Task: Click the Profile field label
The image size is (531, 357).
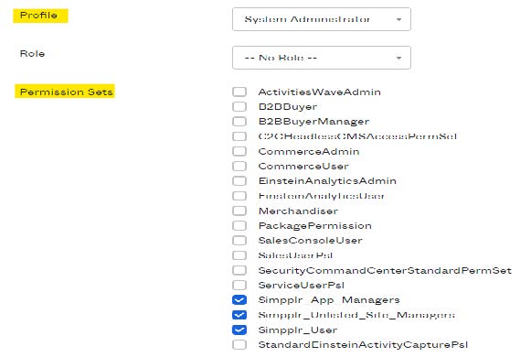Action: (x=38, y=16)
